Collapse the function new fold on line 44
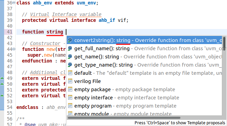Viewport: 227px width, 126px height. pos(14,49)
